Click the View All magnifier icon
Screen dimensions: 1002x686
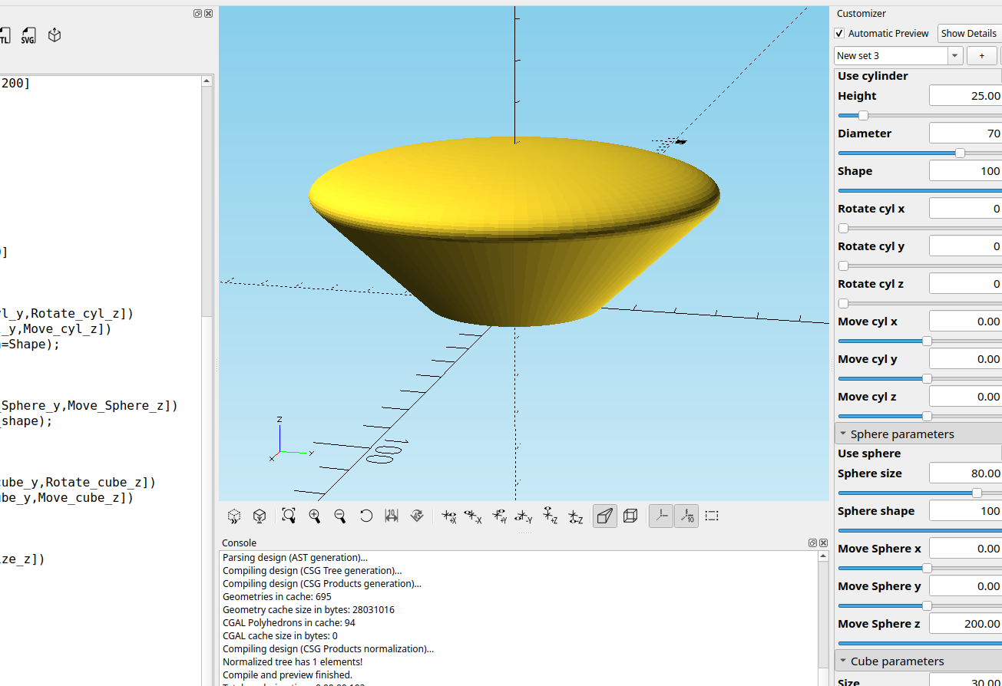289,516
